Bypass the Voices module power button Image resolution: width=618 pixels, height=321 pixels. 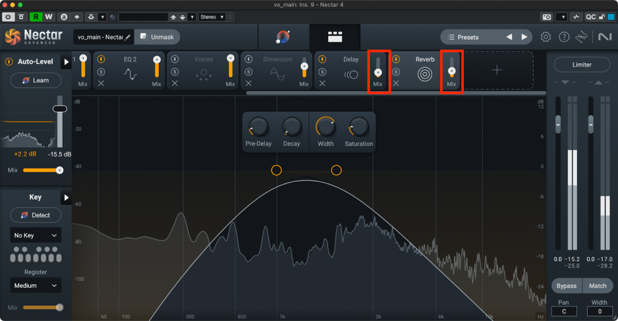(x=175, y=60)
